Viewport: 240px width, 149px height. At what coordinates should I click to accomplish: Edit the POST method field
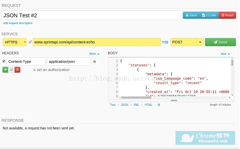click(184, 42)
